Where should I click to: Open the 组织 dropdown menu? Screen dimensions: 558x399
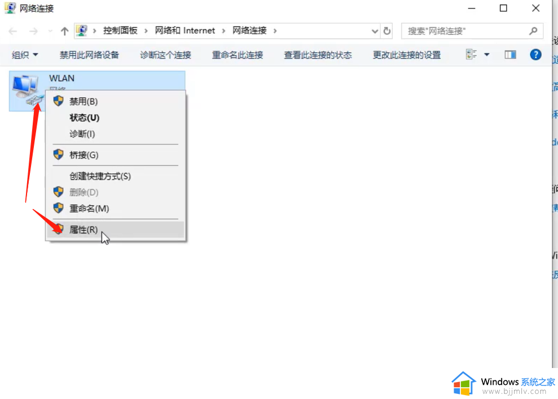25,55
